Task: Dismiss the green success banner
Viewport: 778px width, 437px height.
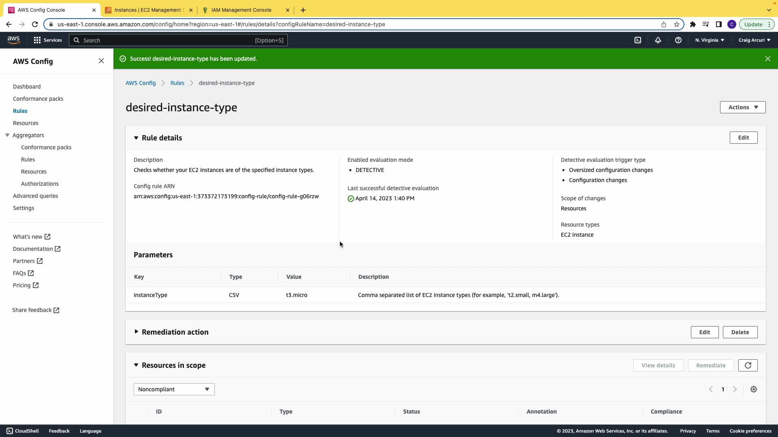Action: [x=767, y=59]
